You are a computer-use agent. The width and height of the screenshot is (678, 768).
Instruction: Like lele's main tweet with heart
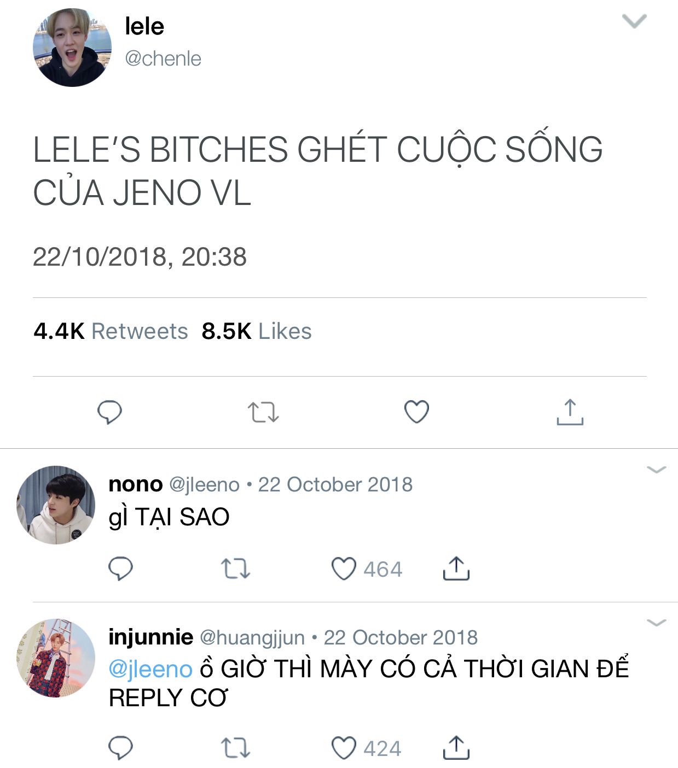click(416, 412)
